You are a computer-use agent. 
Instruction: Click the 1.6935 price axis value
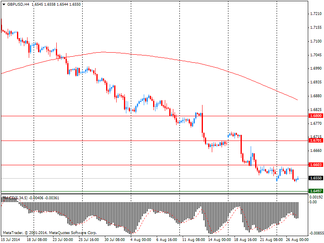pyautogui.click(x=316, y=82)
